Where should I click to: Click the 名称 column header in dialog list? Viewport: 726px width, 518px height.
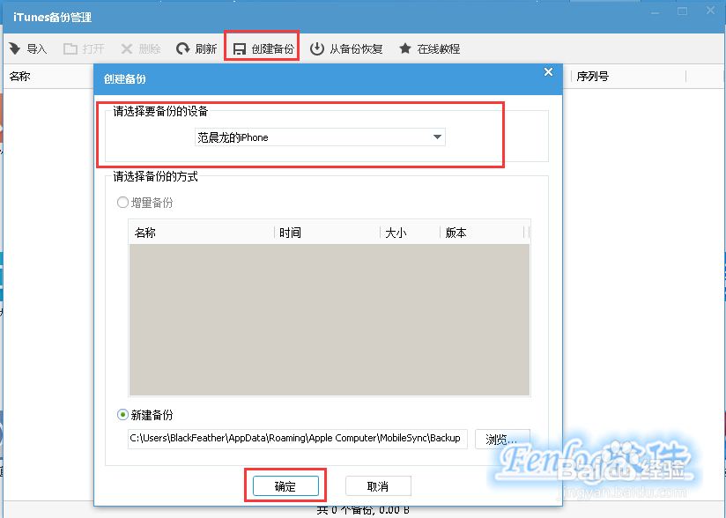[202, 233]
